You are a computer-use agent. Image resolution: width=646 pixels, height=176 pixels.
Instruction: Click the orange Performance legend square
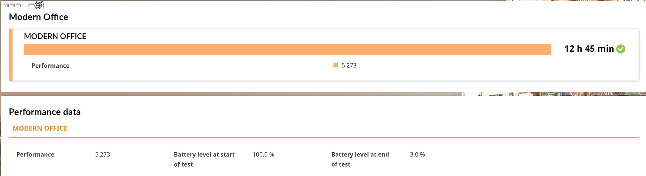pyautogui.click(x=335, y=65)
